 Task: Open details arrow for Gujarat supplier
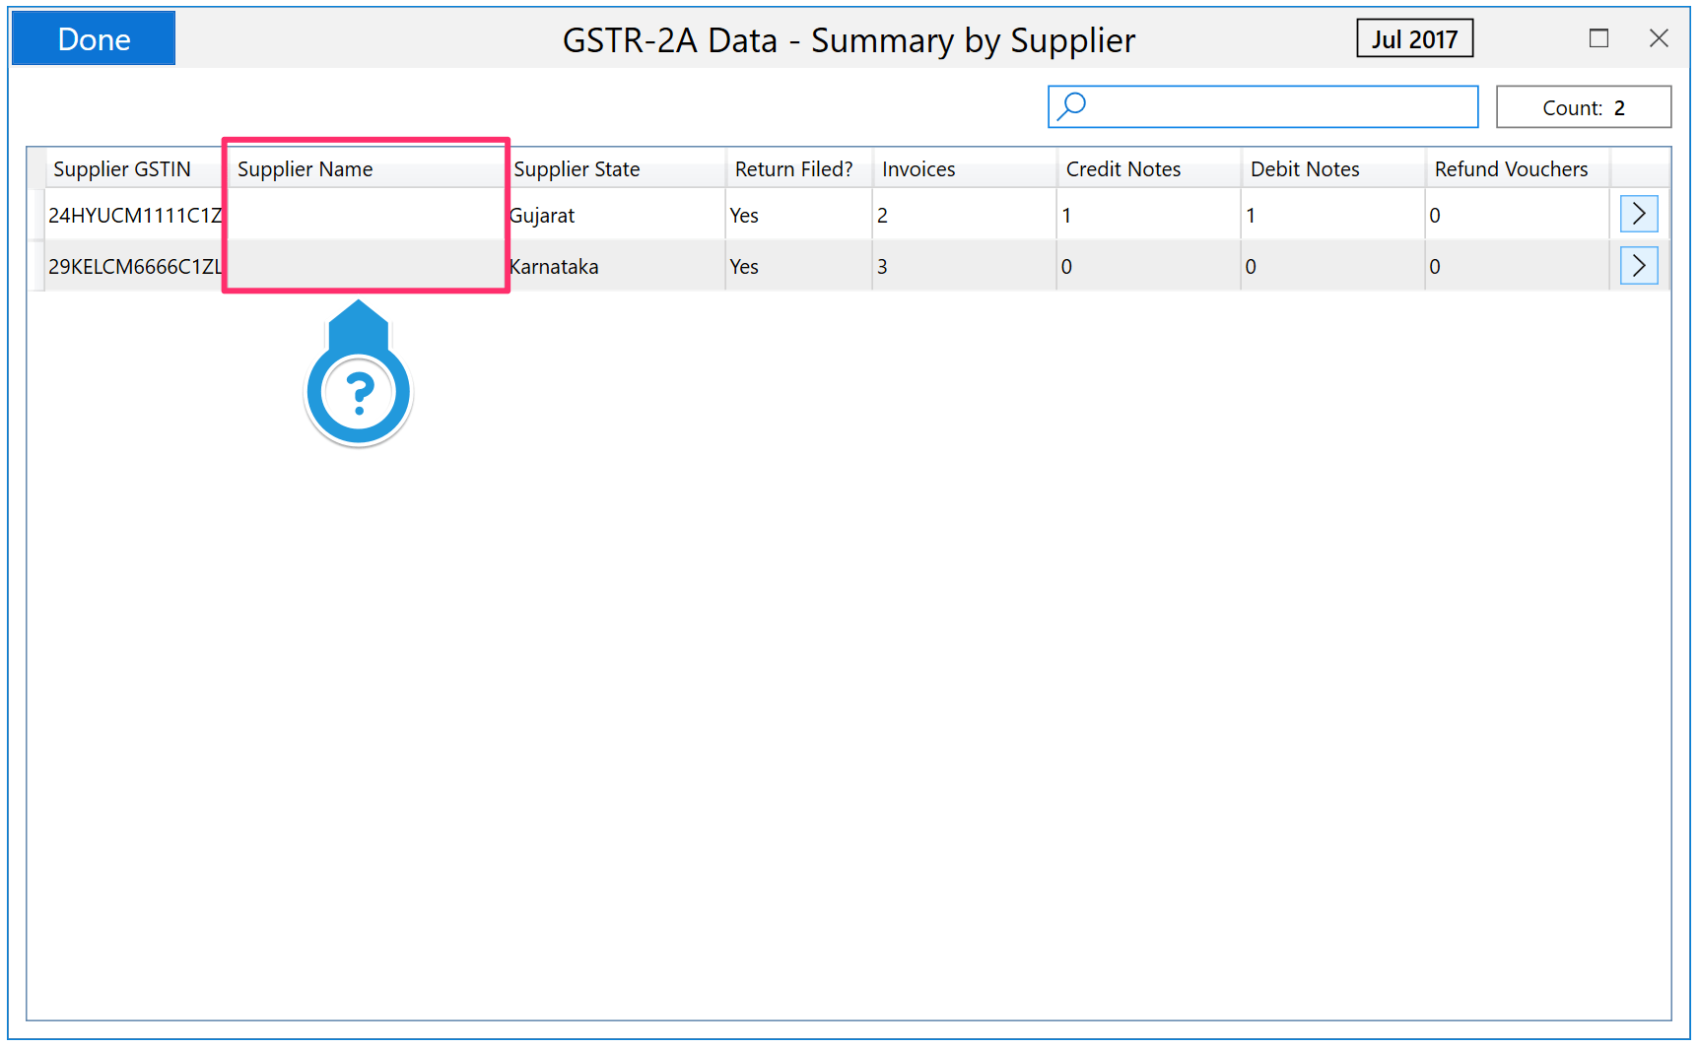1638,214
